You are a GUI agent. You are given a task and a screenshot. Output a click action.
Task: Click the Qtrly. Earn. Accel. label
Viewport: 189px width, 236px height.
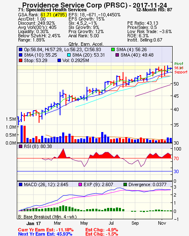(86, 44)
